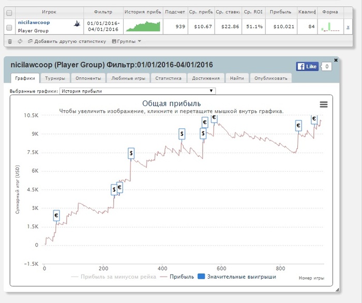This screenshot has width=362, height=303.
Task: Switch to the Статистика tab
Action: pos(168,78)
